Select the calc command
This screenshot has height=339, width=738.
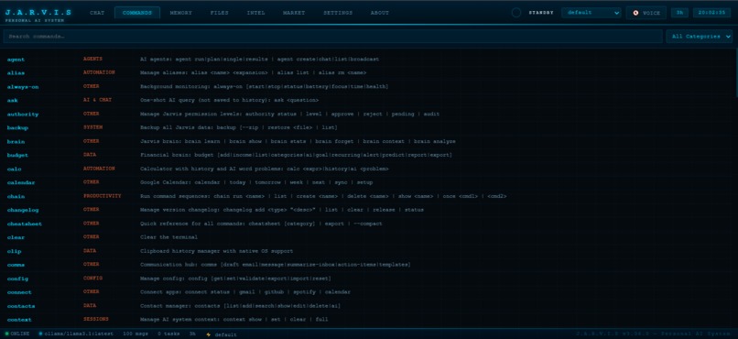(x=14, y=169)
